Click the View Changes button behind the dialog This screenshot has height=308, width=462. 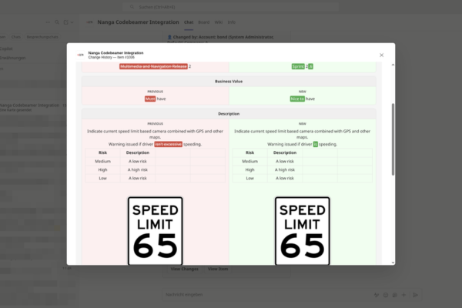(185, 269)
